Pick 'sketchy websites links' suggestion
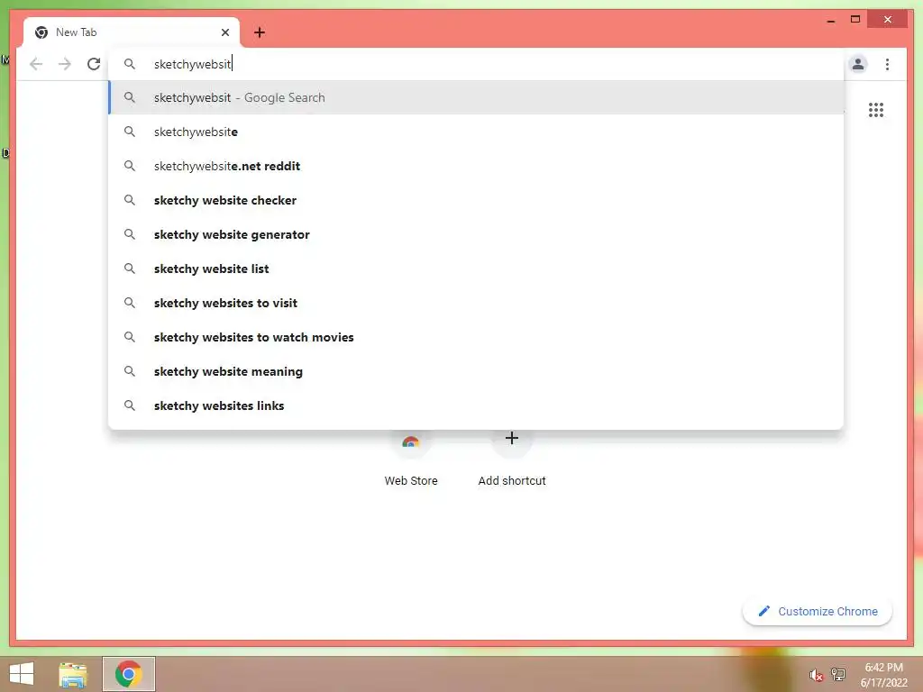Screen dimensions: 923x692 pyautogui.click(x=476, y=405)
